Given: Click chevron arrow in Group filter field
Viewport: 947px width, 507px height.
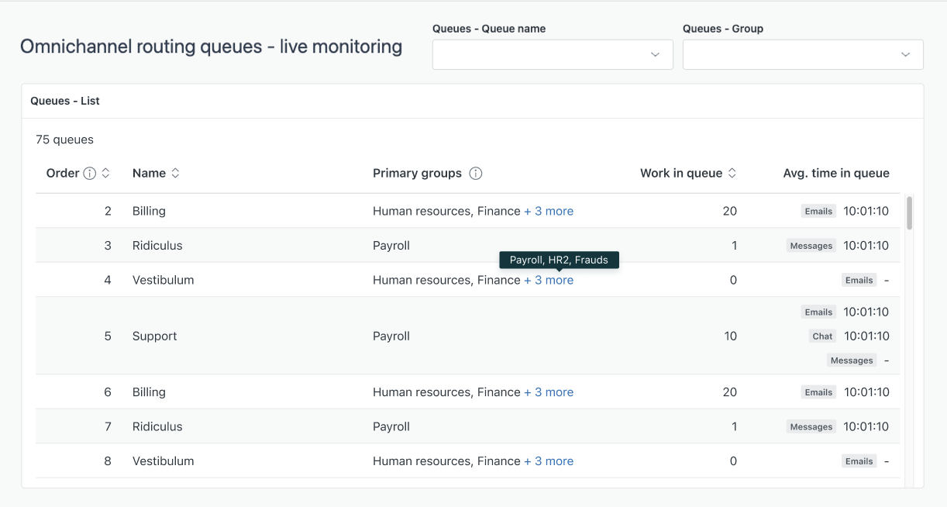Looking at the screenshot, I should click(x=905, y=55).
